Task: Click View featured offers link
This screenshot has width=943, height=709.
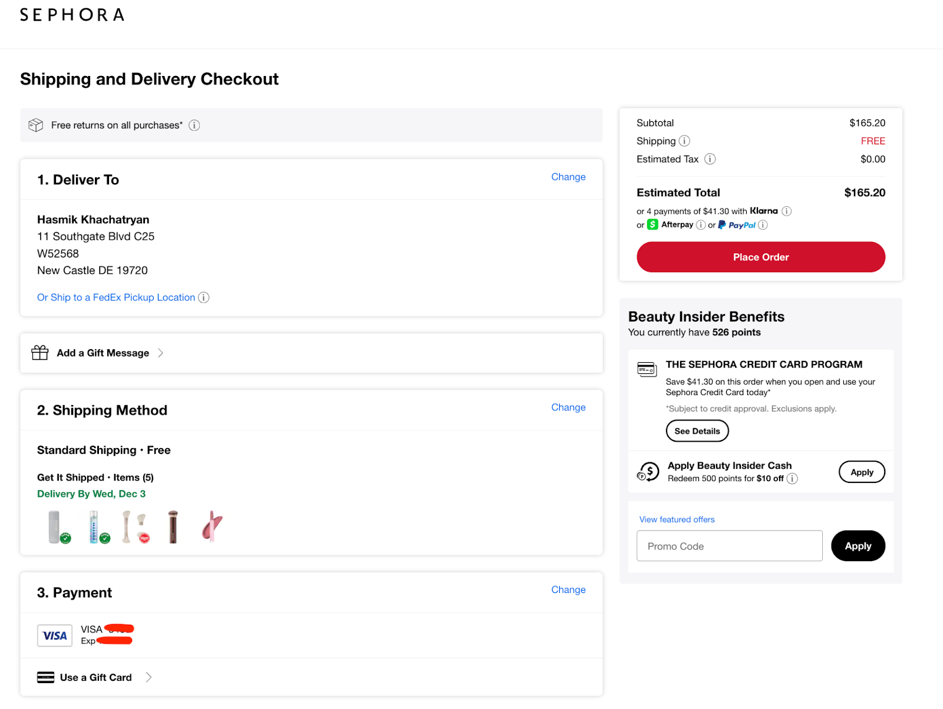Action: coord(677,519)
